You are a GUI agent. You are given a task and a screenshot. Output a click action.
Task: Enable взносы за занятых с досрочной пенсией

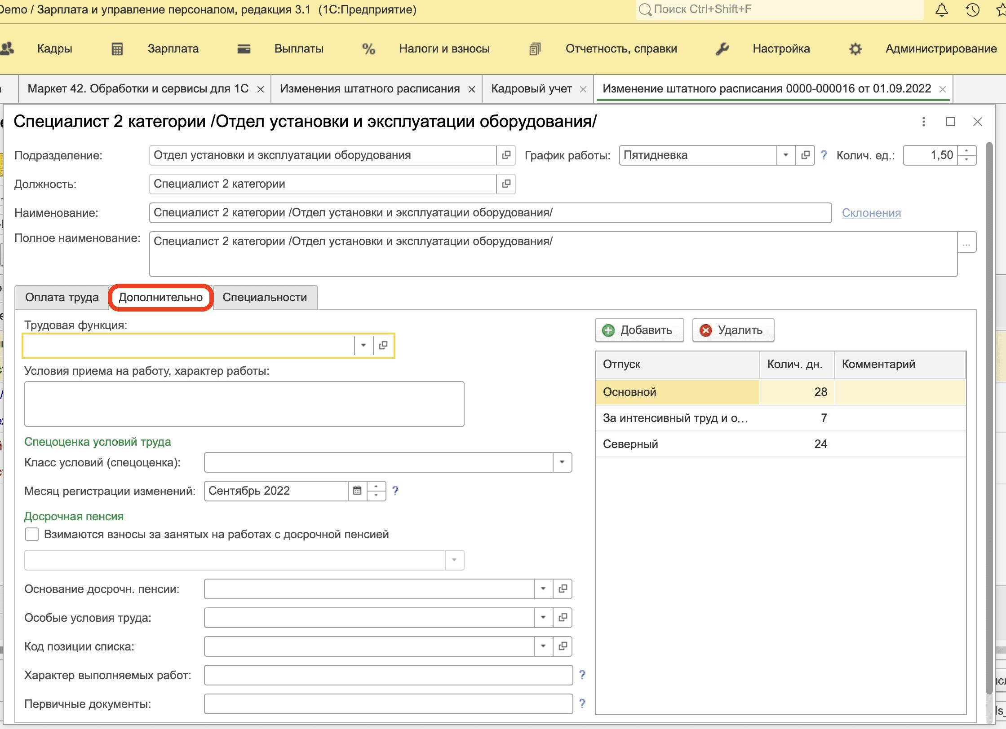click(32, 535)
